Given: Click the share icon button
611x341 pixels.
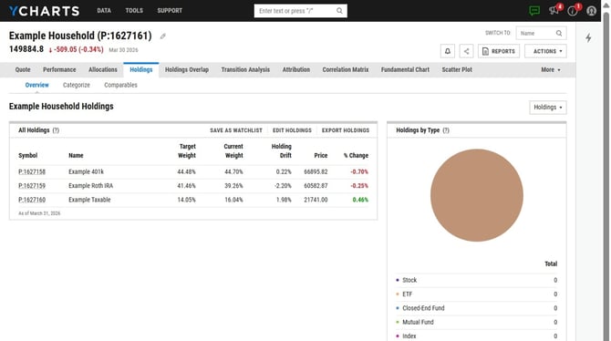Looking at the screenshot, I should [466, 51].
